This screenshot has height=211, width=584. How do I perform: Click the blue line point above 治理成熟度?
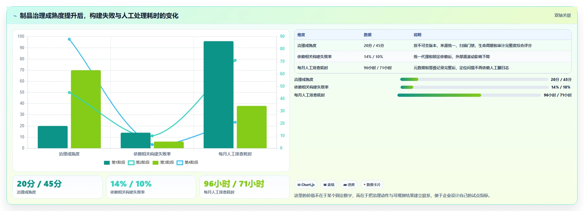(x=69, y=39)
